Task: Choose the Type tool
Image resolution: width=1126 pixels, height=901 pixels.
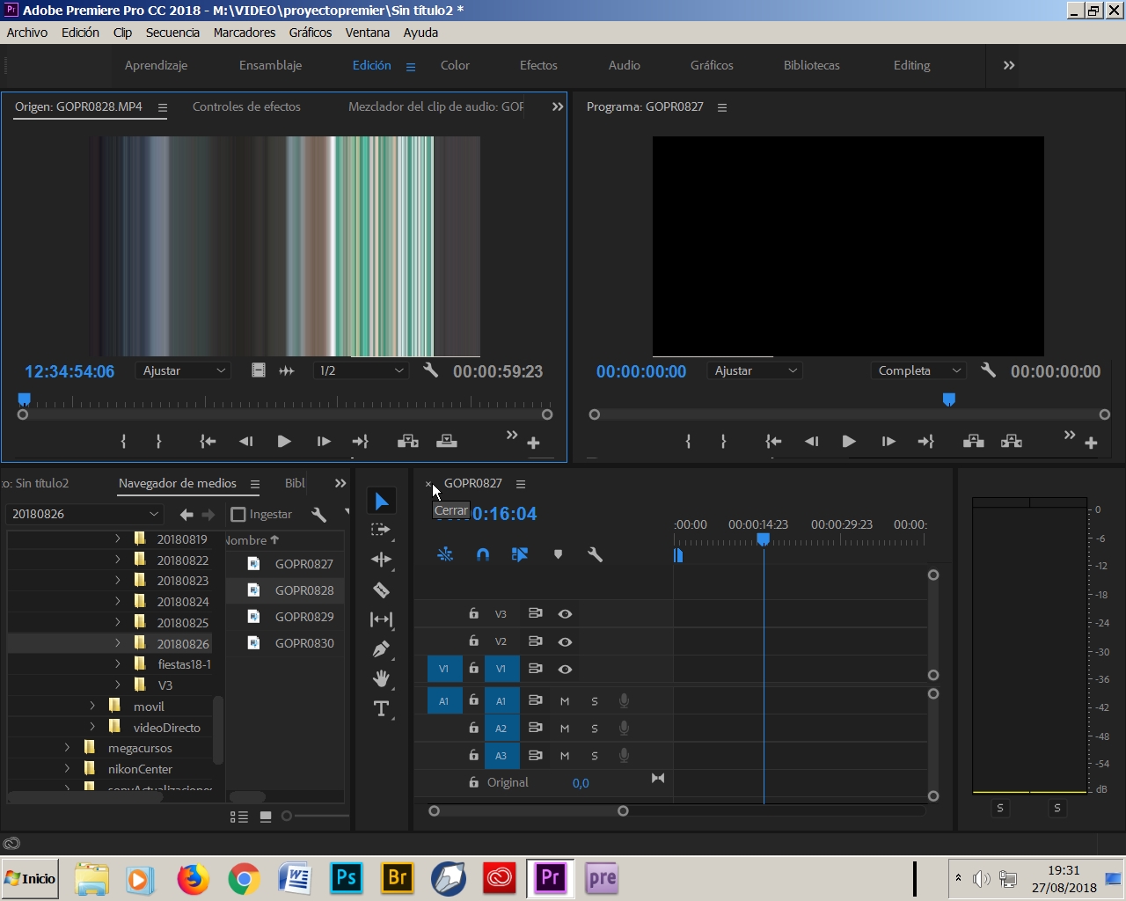Action: click(379, 708)
